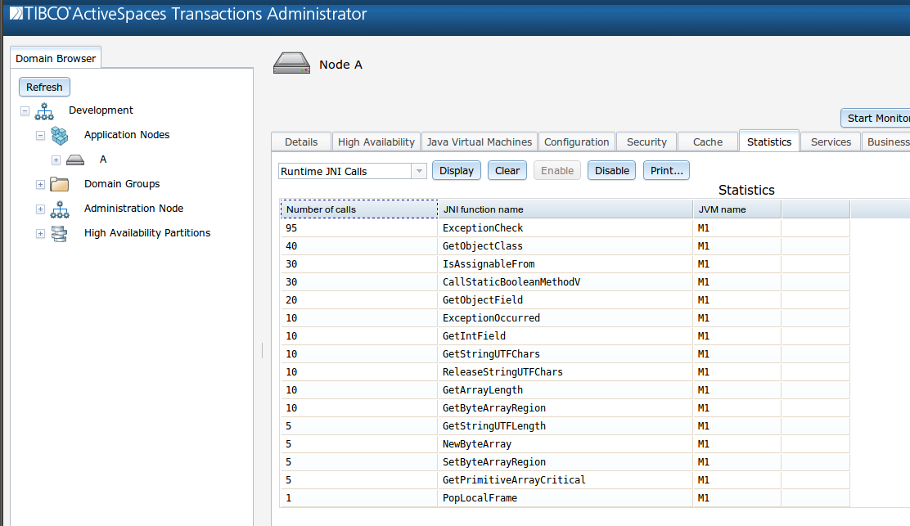Screen dimensions: 910x526
Task: Click the Development domain network icon
Action: pos(43,110)
